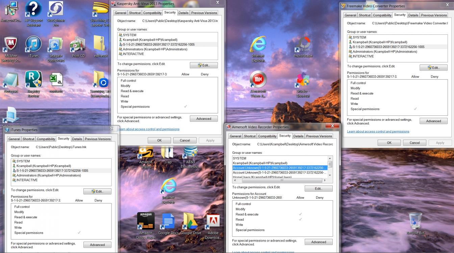Open access control help link in Freemake Properties
The image size is (454, 253).
(x=378, y=132)
